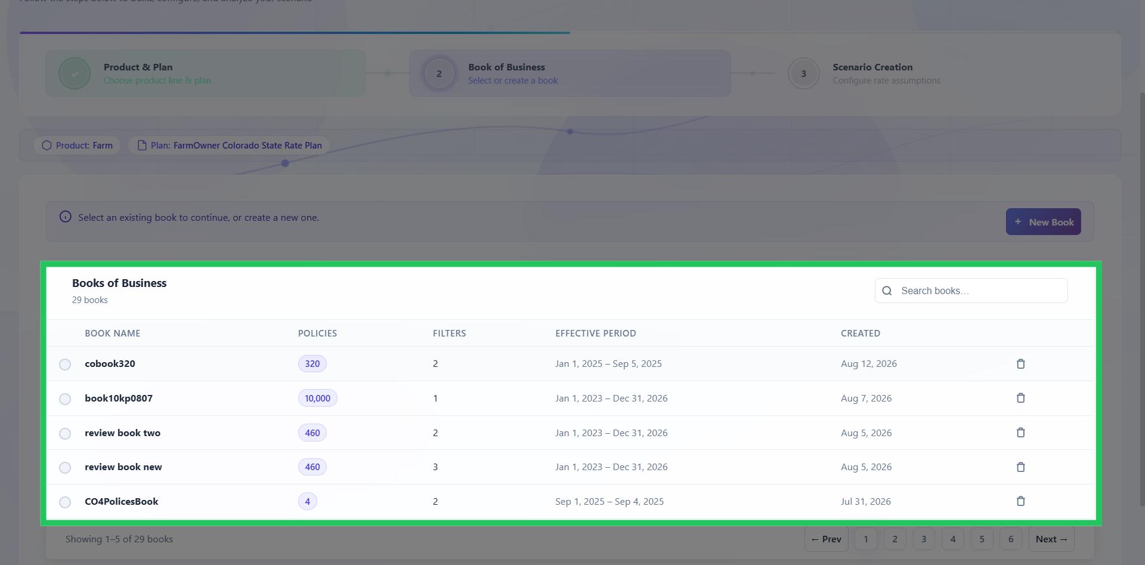Image resolution: width=1145 pixels, height=565 pixels.
Task: Open page 3 of books
Action: pos(924,539)
